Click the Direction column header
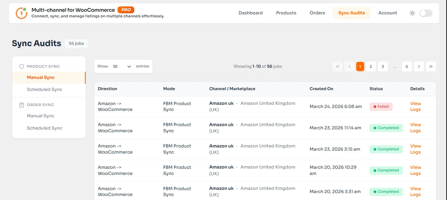 [x=107, y=89]
